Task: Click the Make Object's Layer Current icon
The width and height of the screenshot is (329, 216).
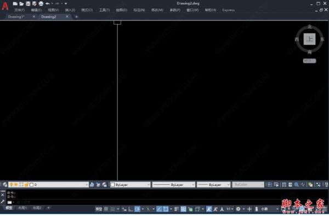Action: click(92, 185)
